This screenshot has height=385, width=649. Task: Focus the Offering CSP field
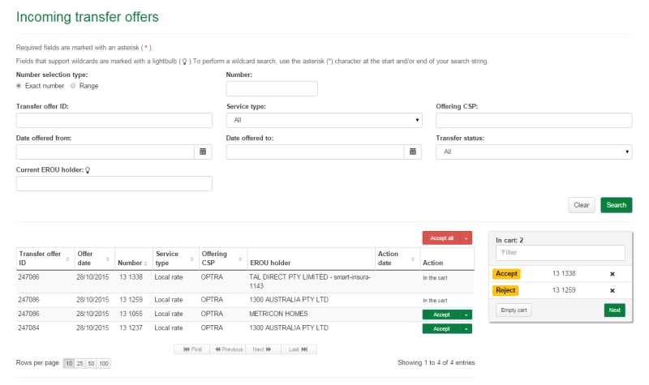(534, 120)
